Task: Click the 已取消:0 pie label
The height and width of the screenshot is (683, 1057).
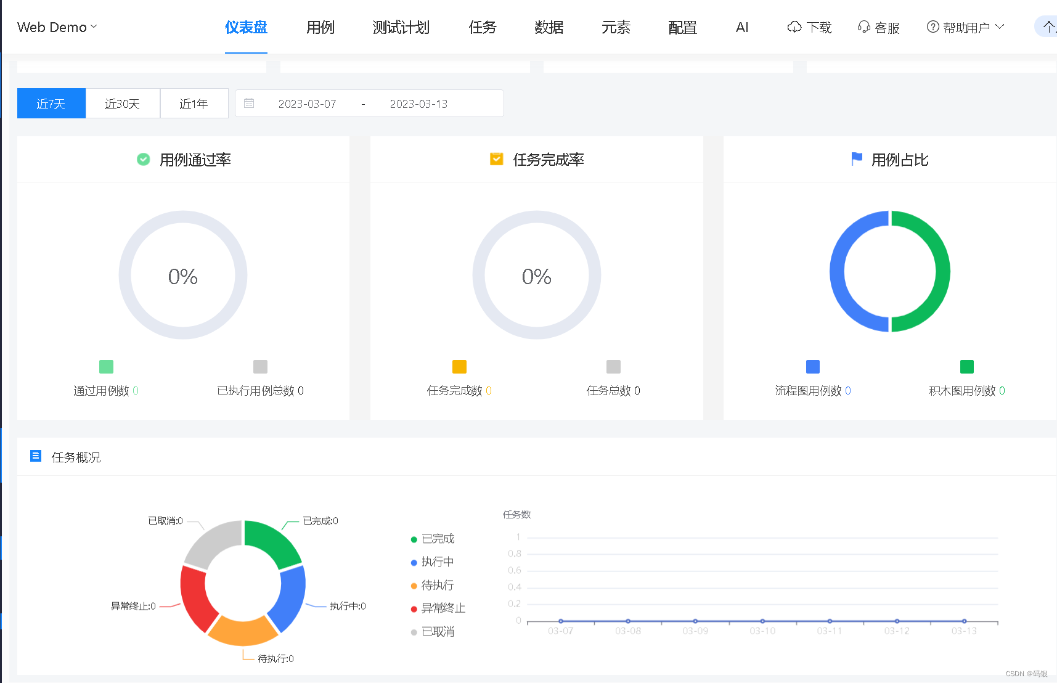Action: point(165,521)
